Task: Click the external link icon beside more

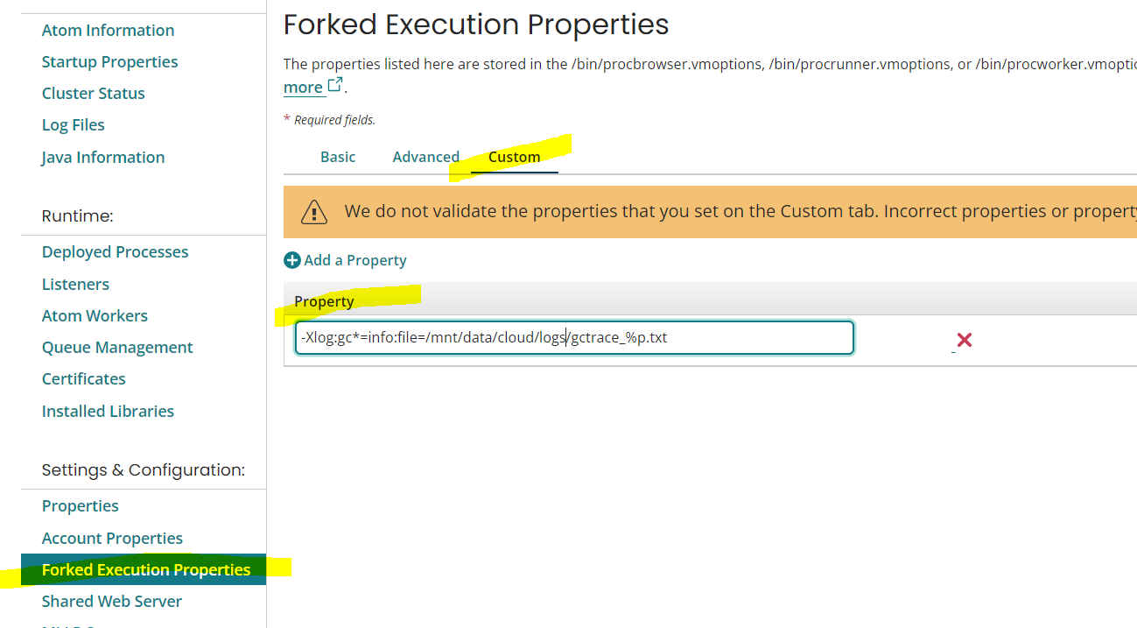Action: point(335,86)
